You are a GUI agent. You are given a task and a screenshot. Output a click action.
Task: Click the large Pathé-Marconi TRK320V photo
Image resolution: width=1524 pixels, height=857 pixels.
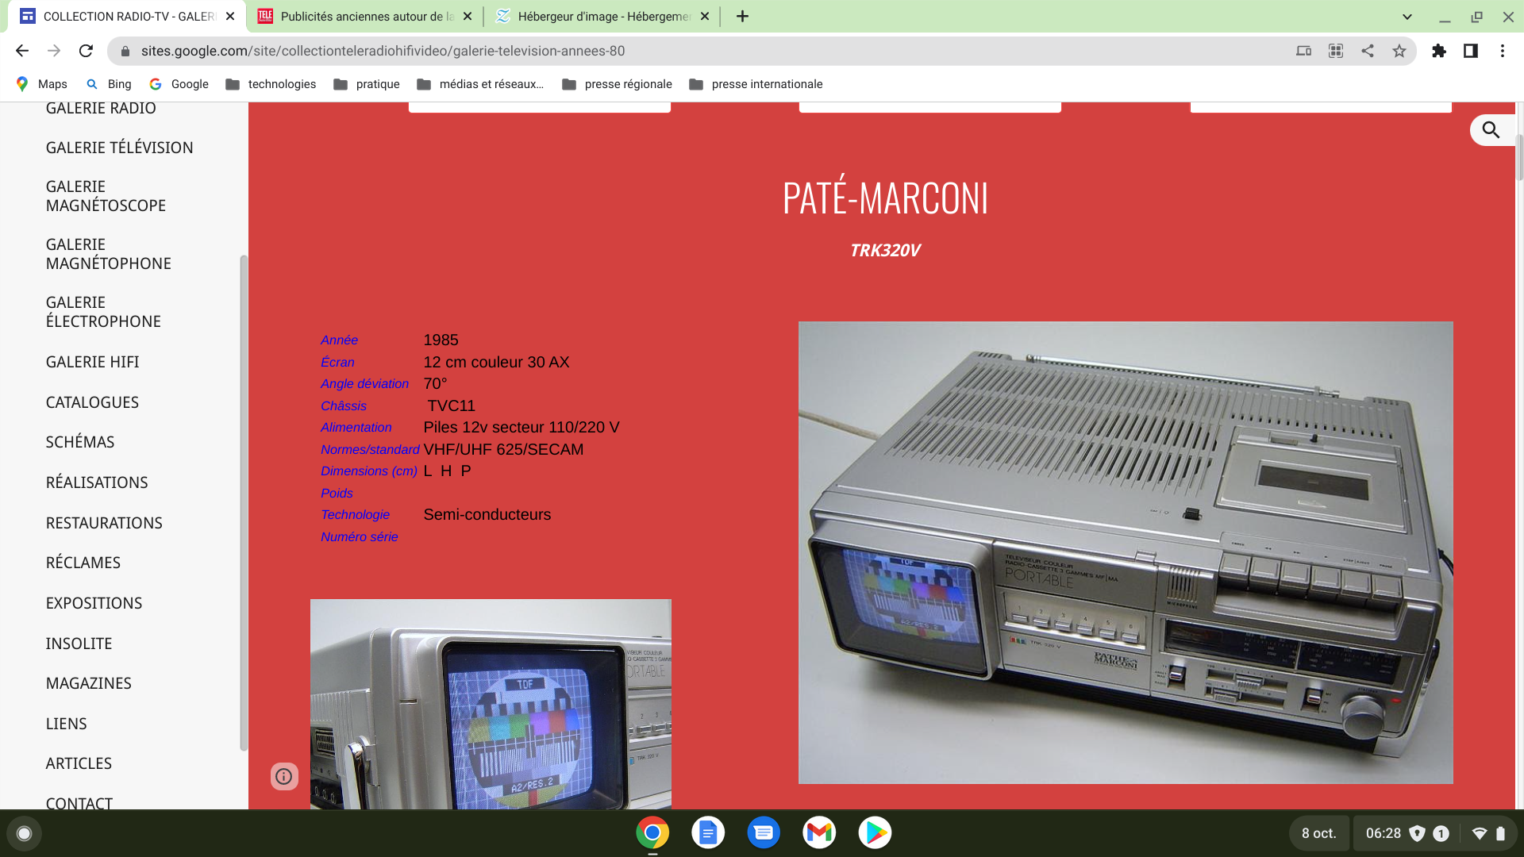tap(1126, 552)
